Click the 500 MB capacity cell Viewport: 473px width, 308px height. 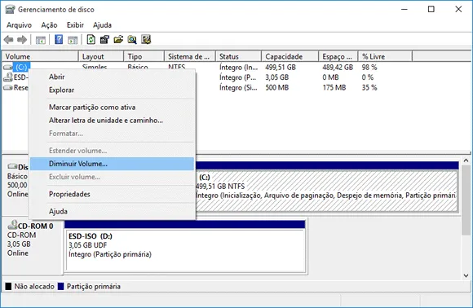point(277,88)
